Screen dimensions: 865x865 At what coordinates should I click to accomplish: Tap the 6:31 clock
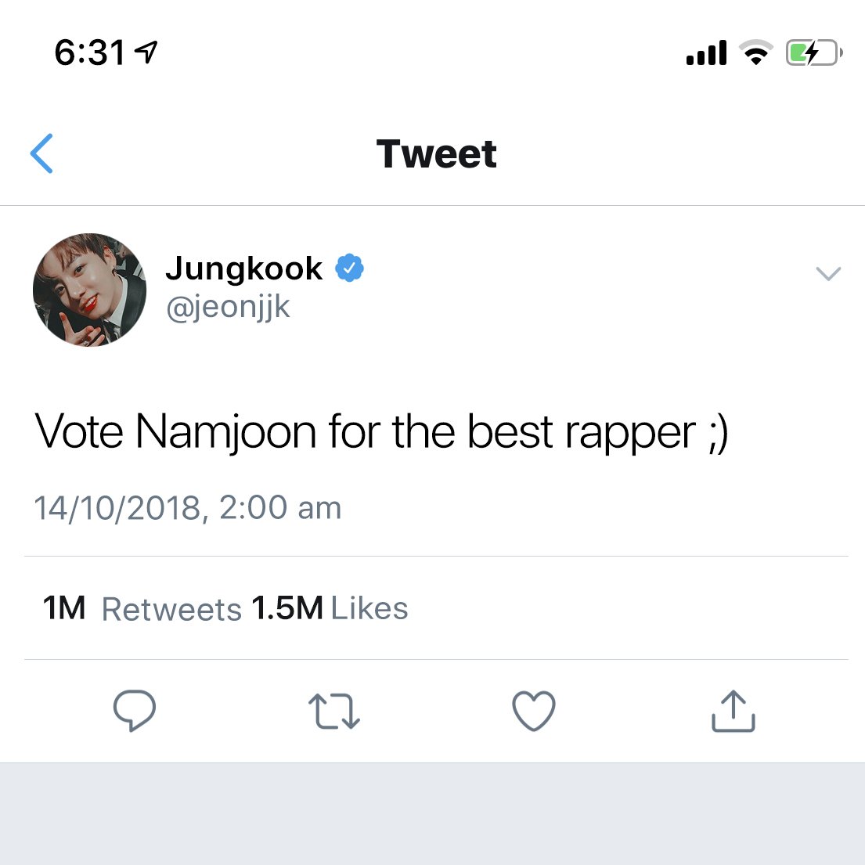point(89,53)
